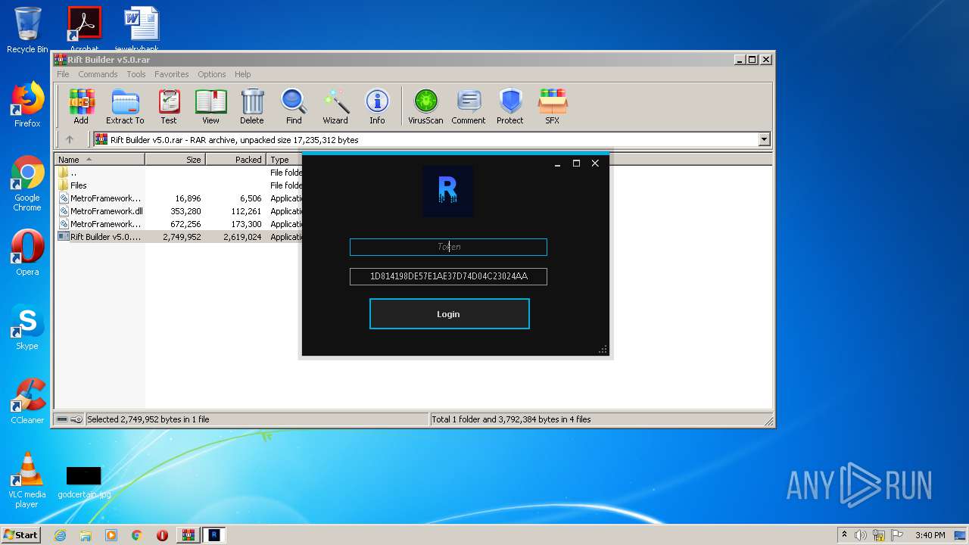Run the Test archive tool
The height and width of the screenshot is (545, 969).
click(168, 106)
